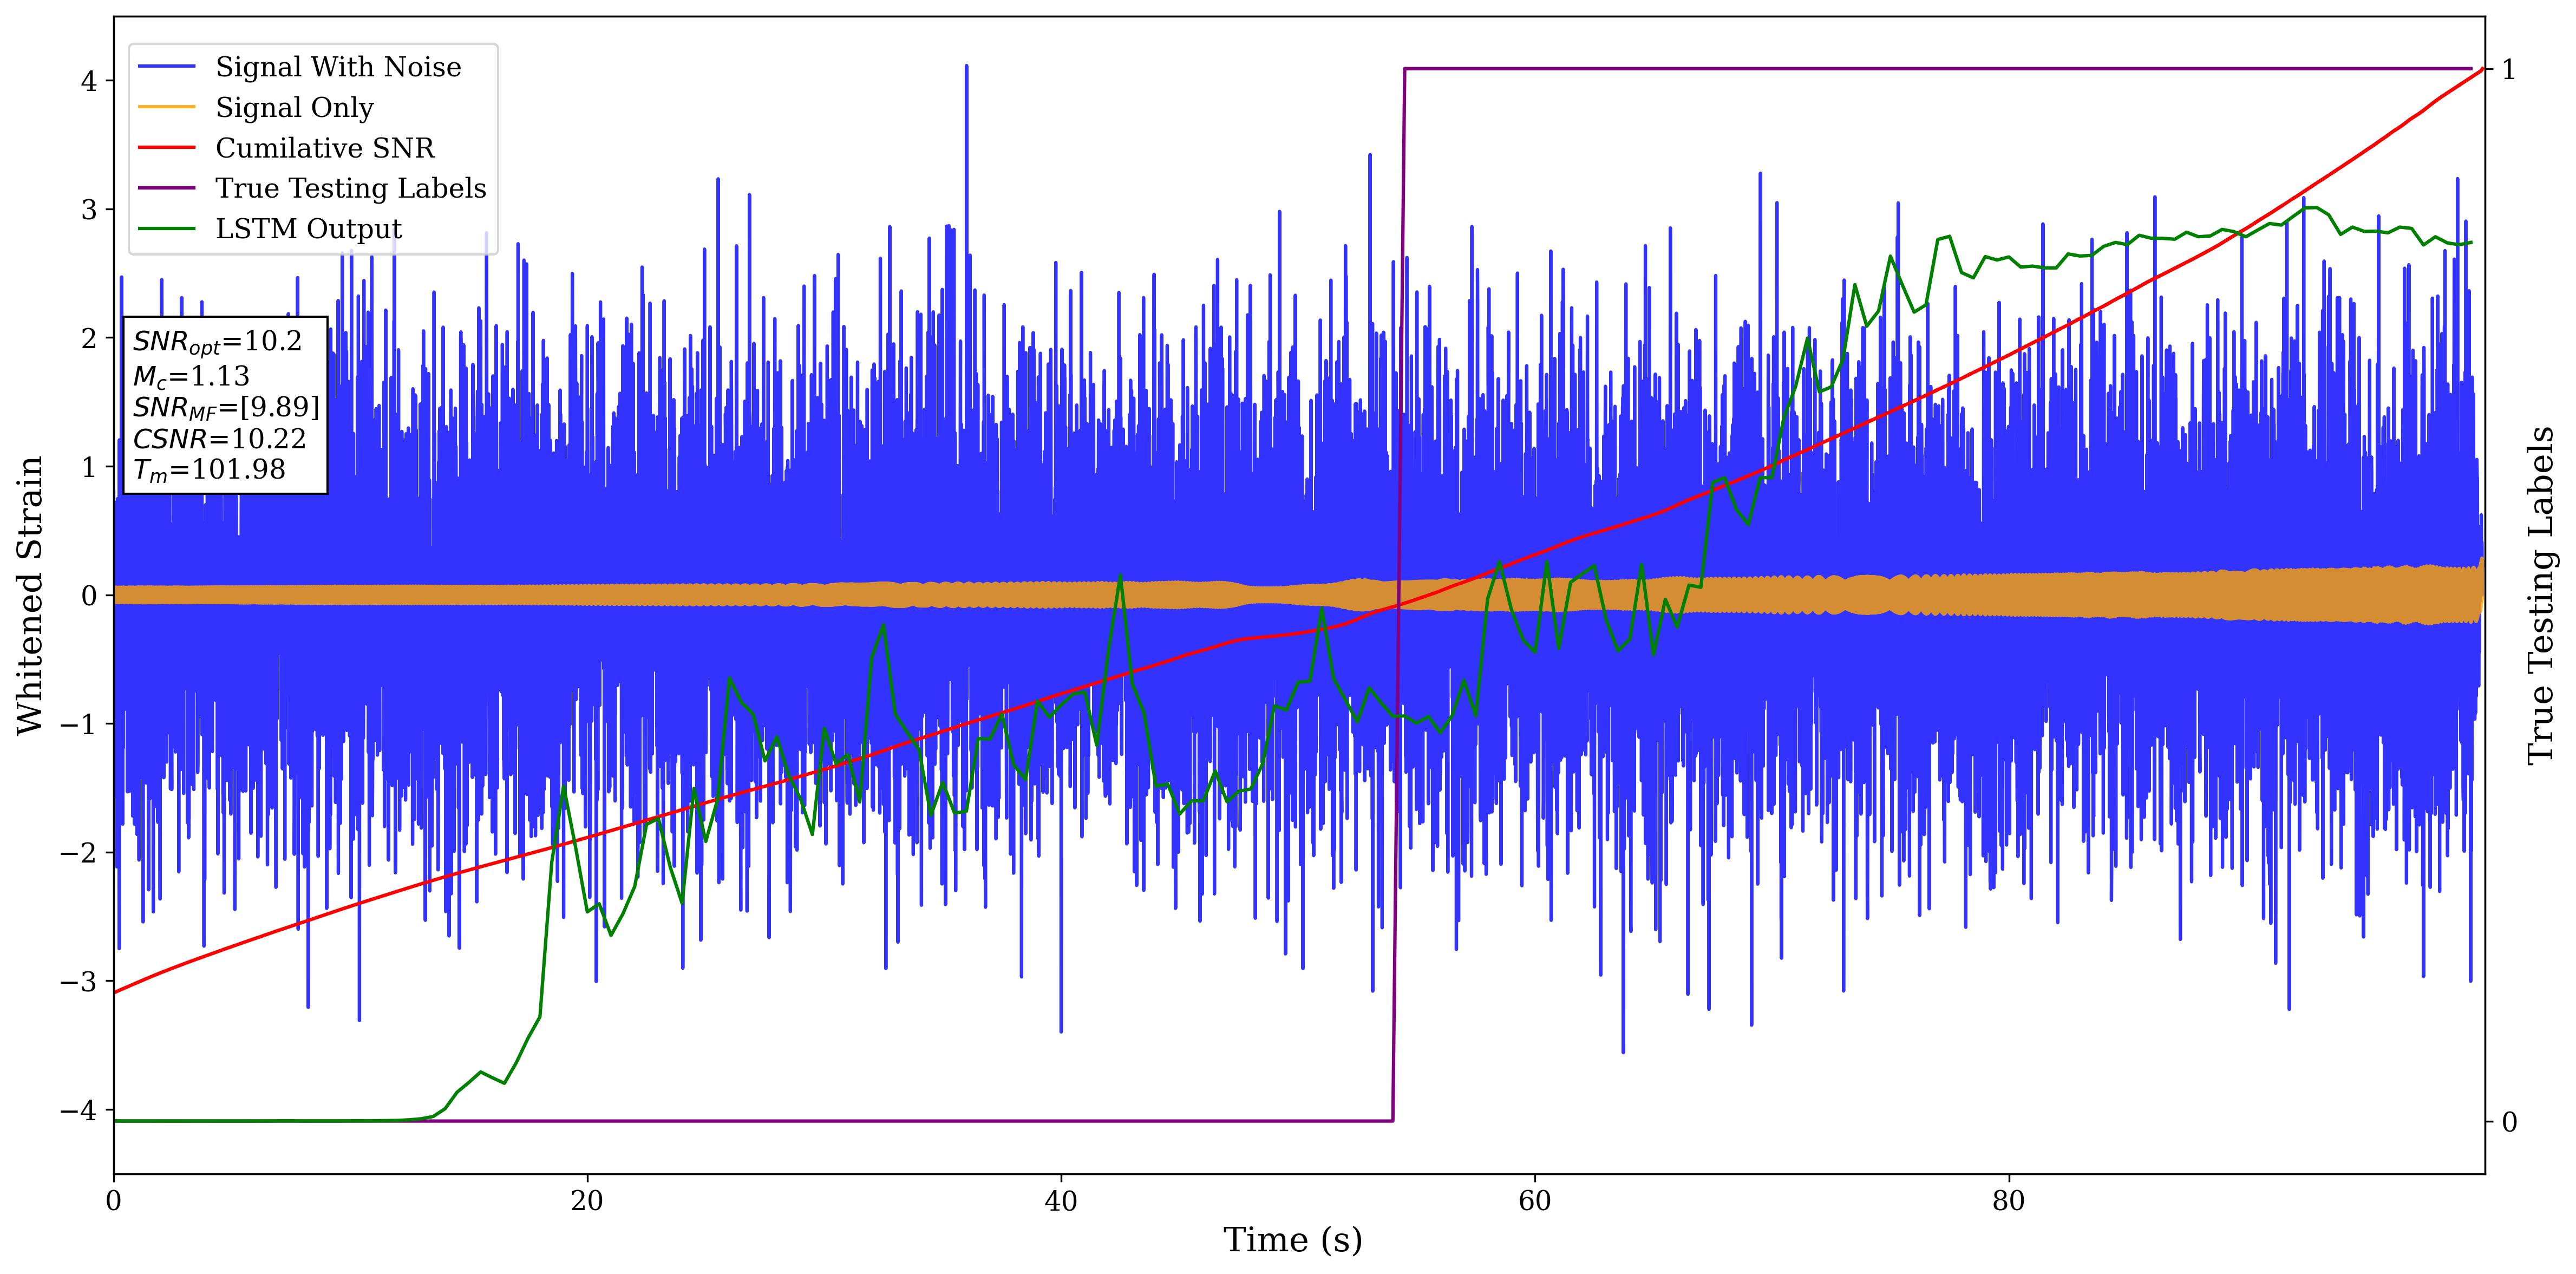Click the x-axis tick label 60
The width and height of the screenshot is (2576, 1274).
(x=1534, y=1201)
